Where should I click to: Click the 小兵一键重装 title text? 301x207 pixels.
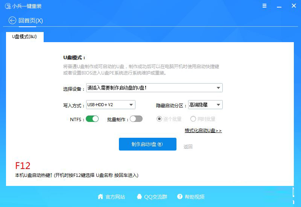click(x=27, y=6)
